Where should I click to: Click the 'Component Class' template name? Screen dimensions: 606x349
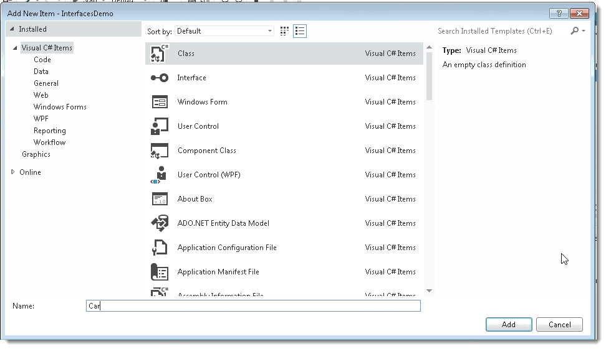207,151
